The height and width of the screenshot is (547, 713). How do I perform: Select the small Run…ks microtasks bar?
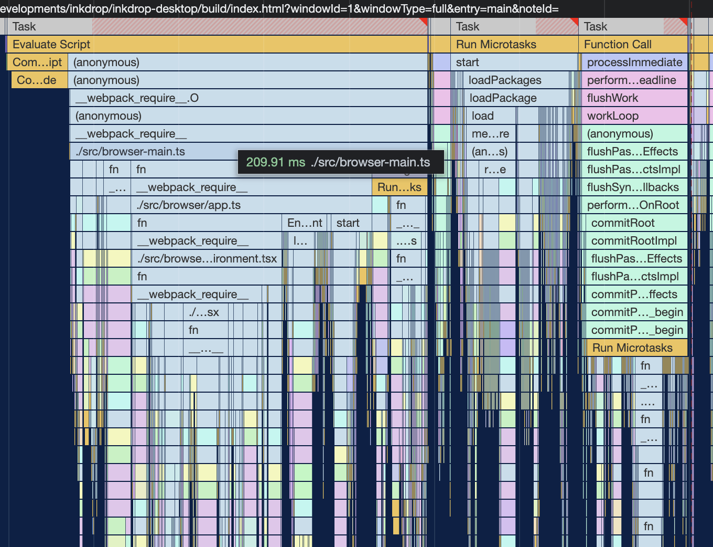(x=399, y=187)
